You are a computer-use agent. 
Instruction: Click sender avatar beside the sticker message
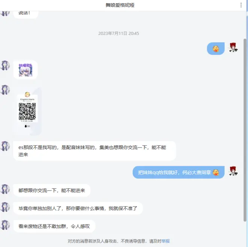point(5,66)
